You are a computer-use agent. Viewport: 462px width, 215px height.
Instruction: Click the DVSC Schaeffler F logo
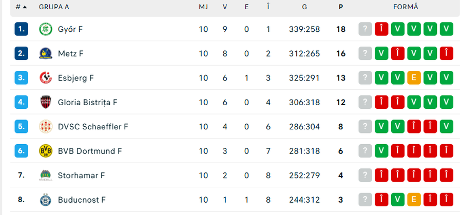46,127
